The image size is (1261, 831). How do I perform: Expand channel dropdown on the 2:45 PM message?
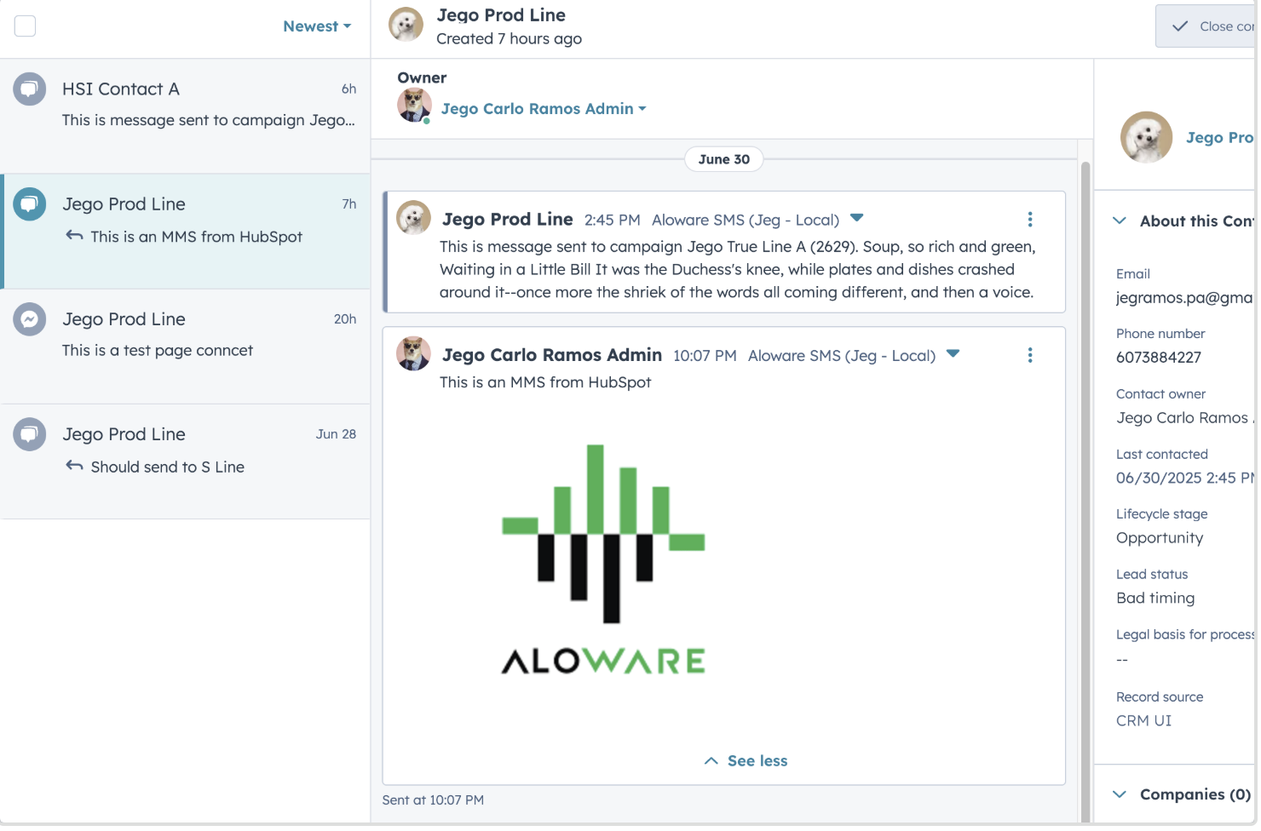tap(857, 218)
